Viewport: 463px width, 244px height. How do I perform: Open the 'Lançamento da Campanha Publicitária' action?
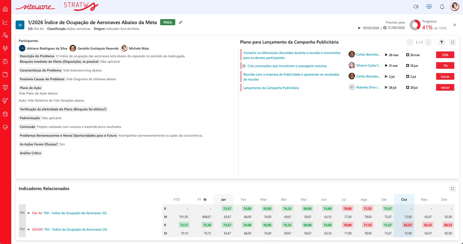271,88
